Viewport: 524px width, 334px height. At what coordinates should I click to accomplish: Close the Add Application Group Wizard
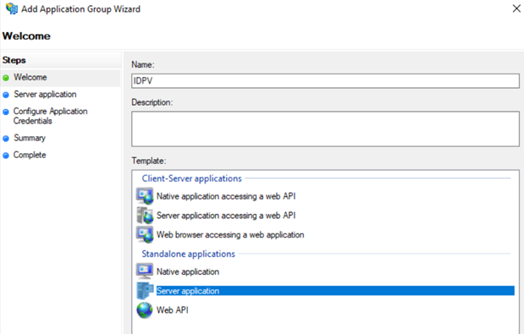[516, 8]
